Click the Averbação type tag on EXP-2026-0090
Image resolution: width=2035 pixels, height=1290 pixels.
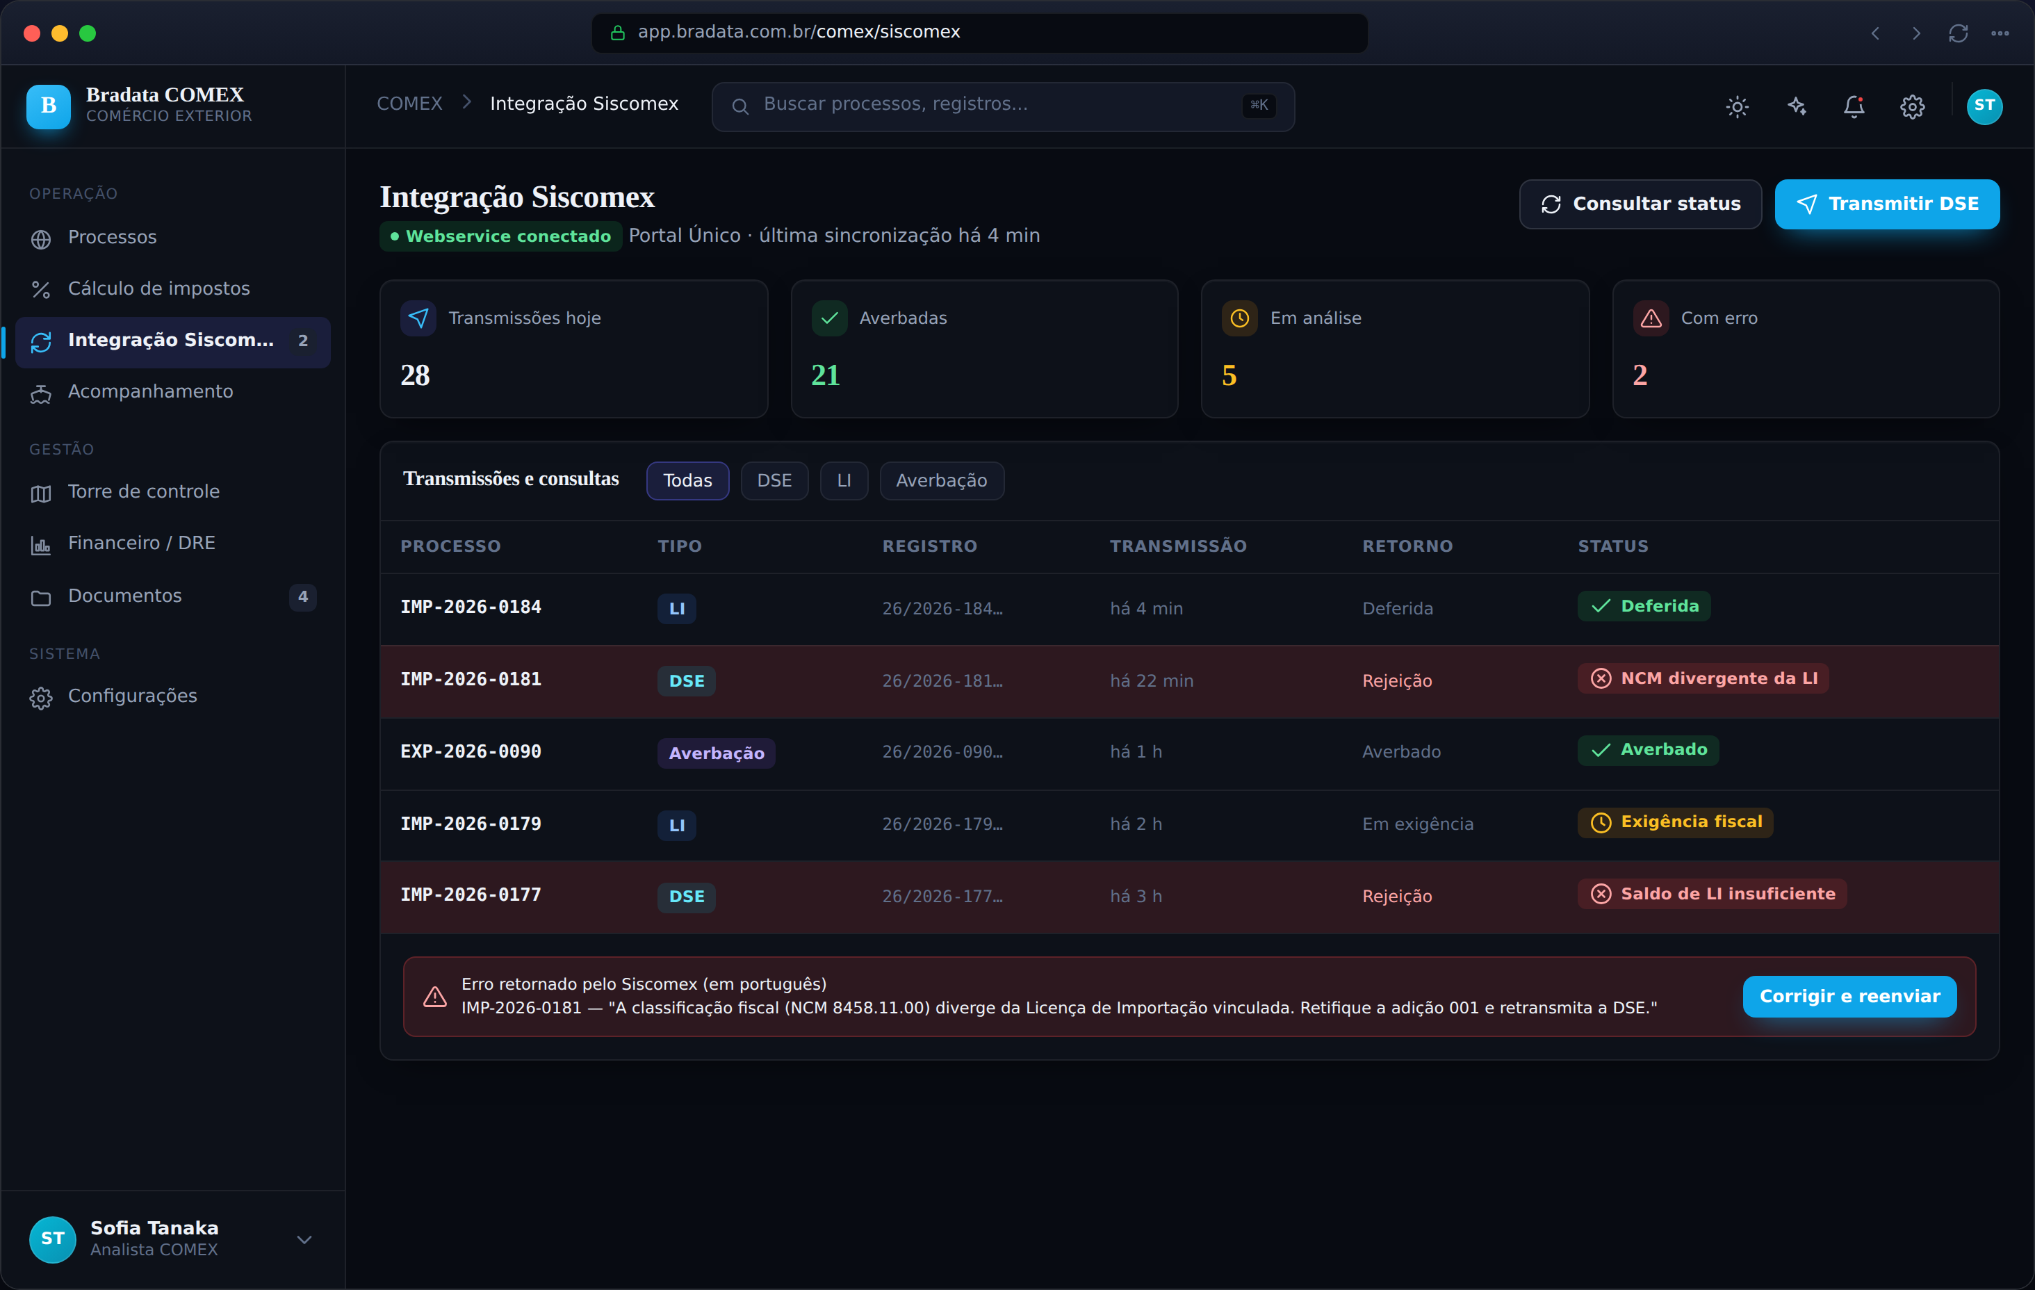pos(716,753)
